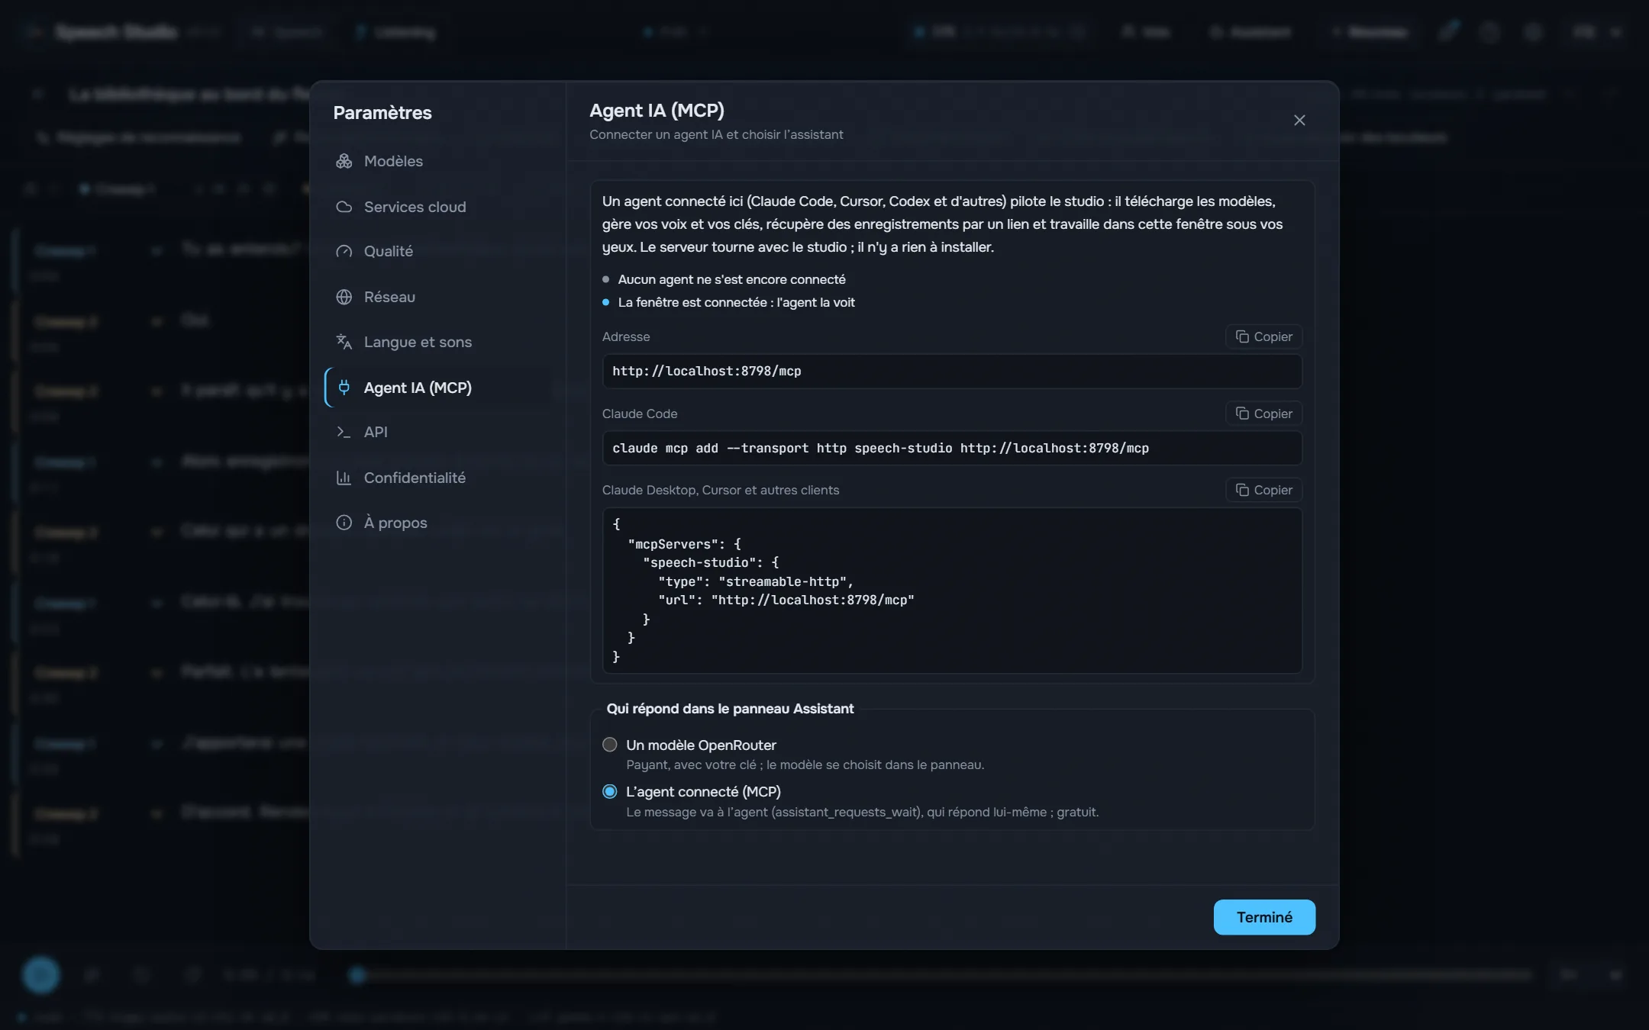The height and width of the screenshot is (1030, 1649).
Task: Select the Qualité gauge icon
Action: 344,251
